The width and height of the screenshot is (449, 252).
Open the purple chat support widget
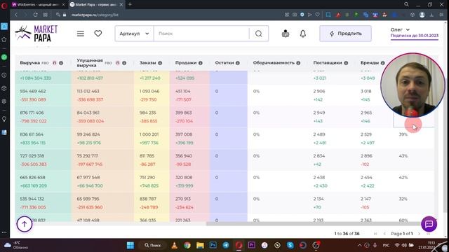pyautogui.click(x=429, y=224)
